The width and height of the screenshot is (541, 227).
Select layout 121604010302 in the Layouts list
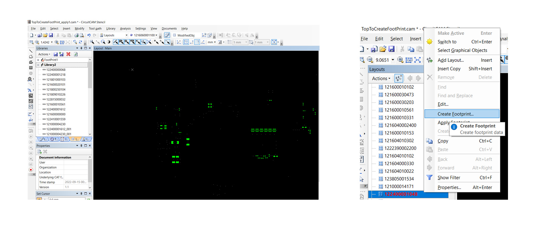[x=399, y=140]
